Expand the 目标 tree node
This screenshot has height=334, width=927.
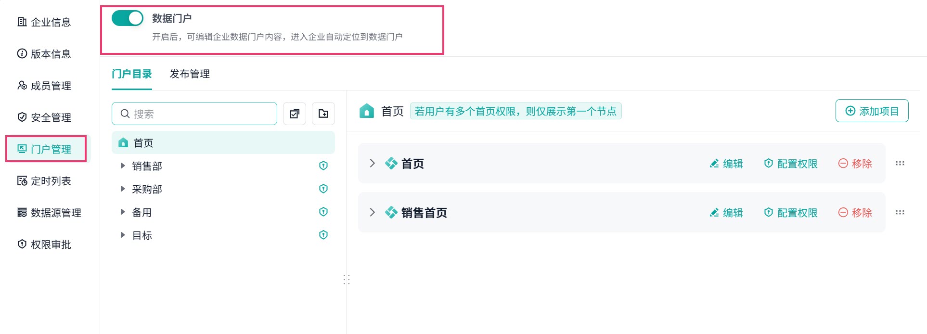pyautogui.click(x=123, y=235)
